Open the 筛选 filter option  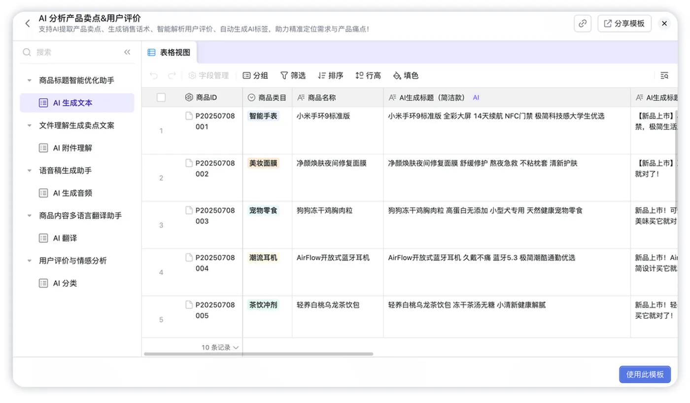[x=293, y=75]
